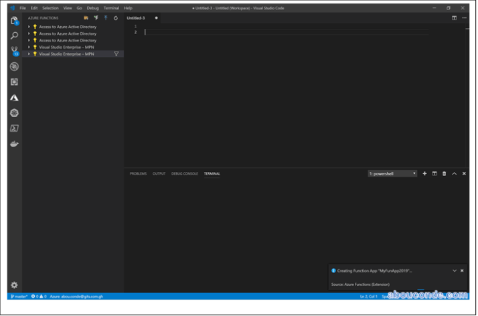The height and width of the screenshot is (316, 478).
Task: Maximize the terminal panel with up chevron
Action: (454, 173)
